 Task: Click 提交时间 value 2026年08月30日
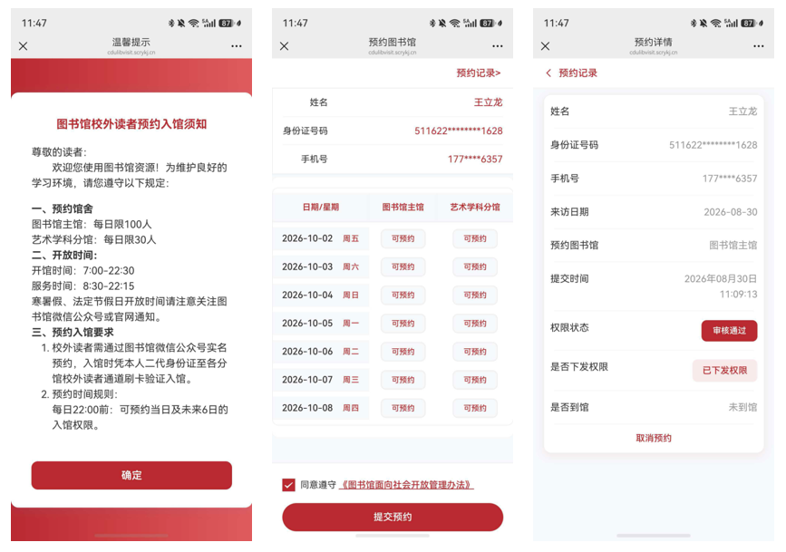(721, 279)
